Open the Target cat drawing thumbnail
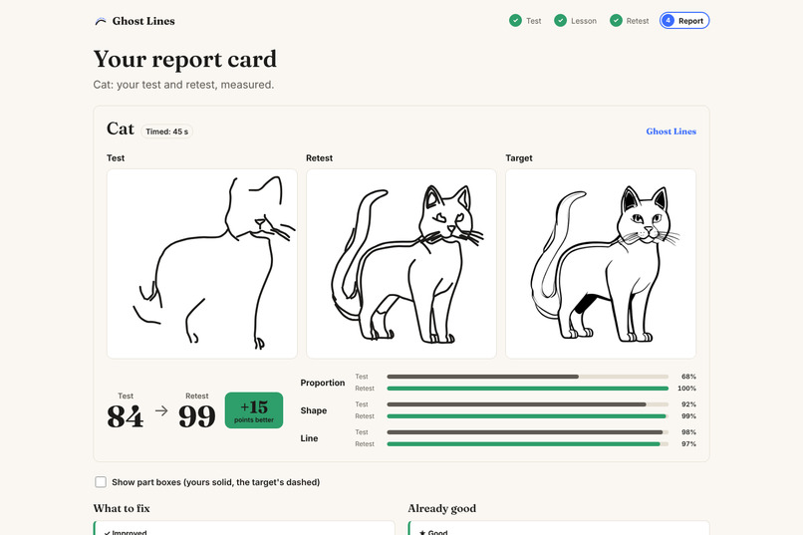 [x=601, y=264]
